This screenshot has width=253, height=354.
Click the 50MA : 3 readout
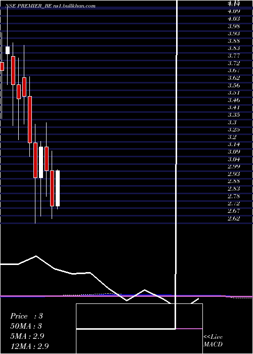pyautogui.click(x=26, y=326)
